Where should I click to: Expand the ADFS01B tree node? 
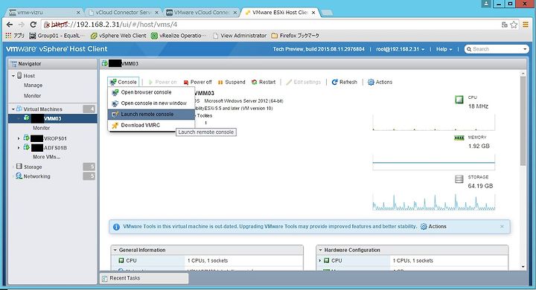coord(19,148)
